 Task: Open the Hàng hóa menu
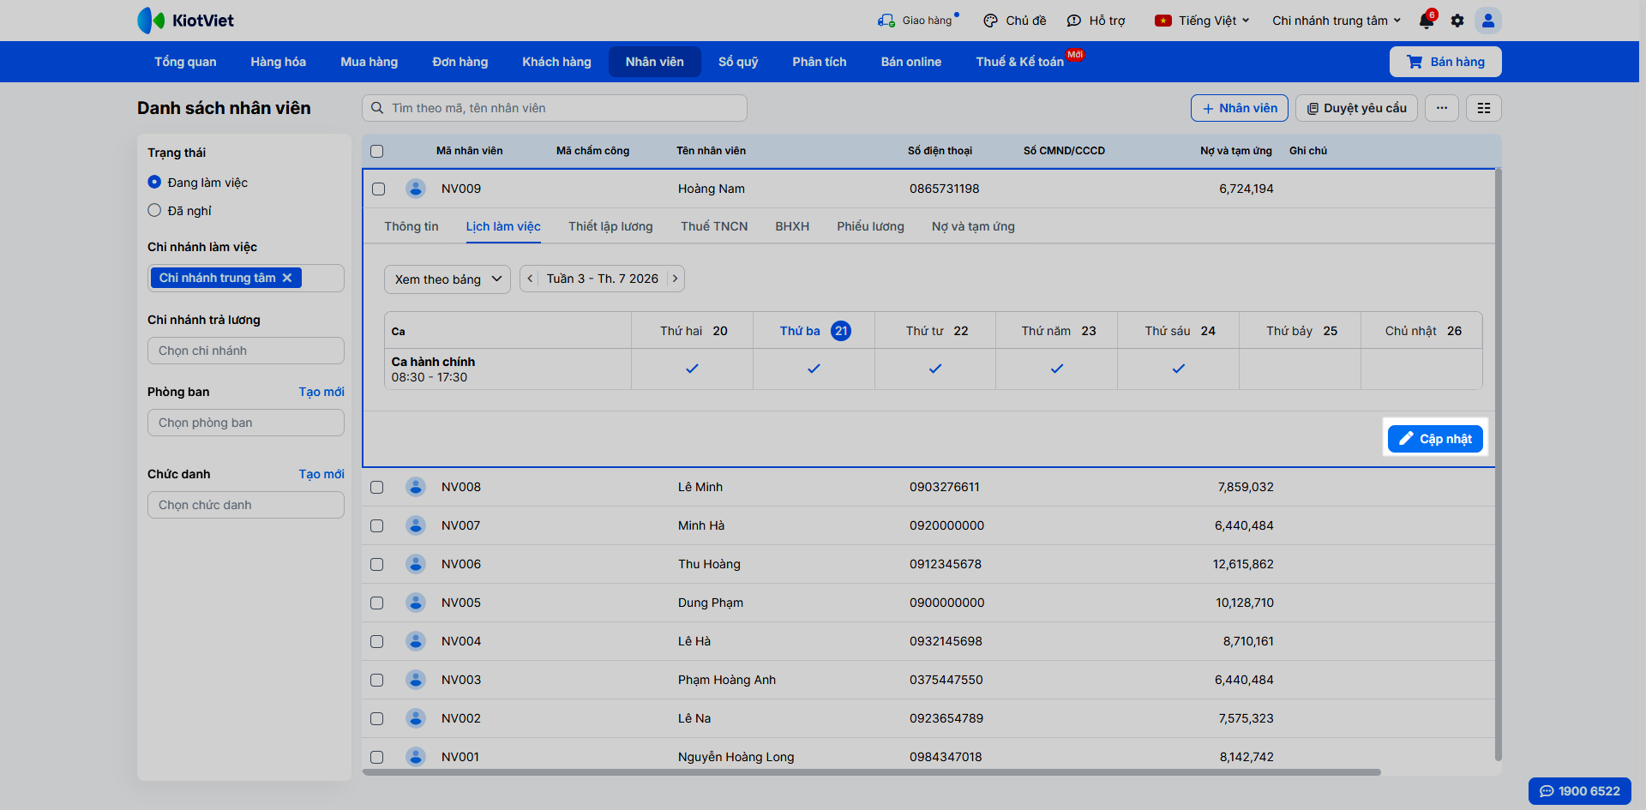click(279, 62)
